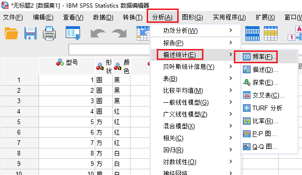Expand 表(B) submenu
Screen dimensions: 302x175
point(195,78)
